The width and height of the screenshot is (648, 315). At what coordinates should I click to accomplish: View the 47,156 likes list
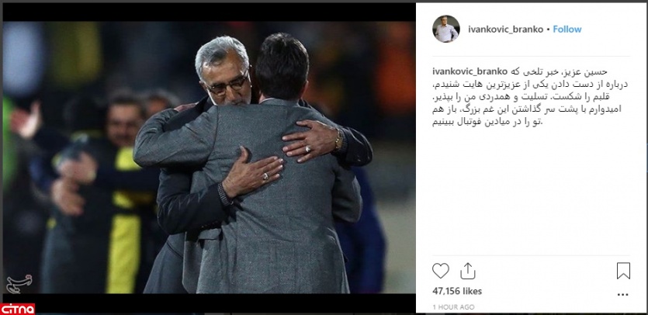(x=457, y=291)
